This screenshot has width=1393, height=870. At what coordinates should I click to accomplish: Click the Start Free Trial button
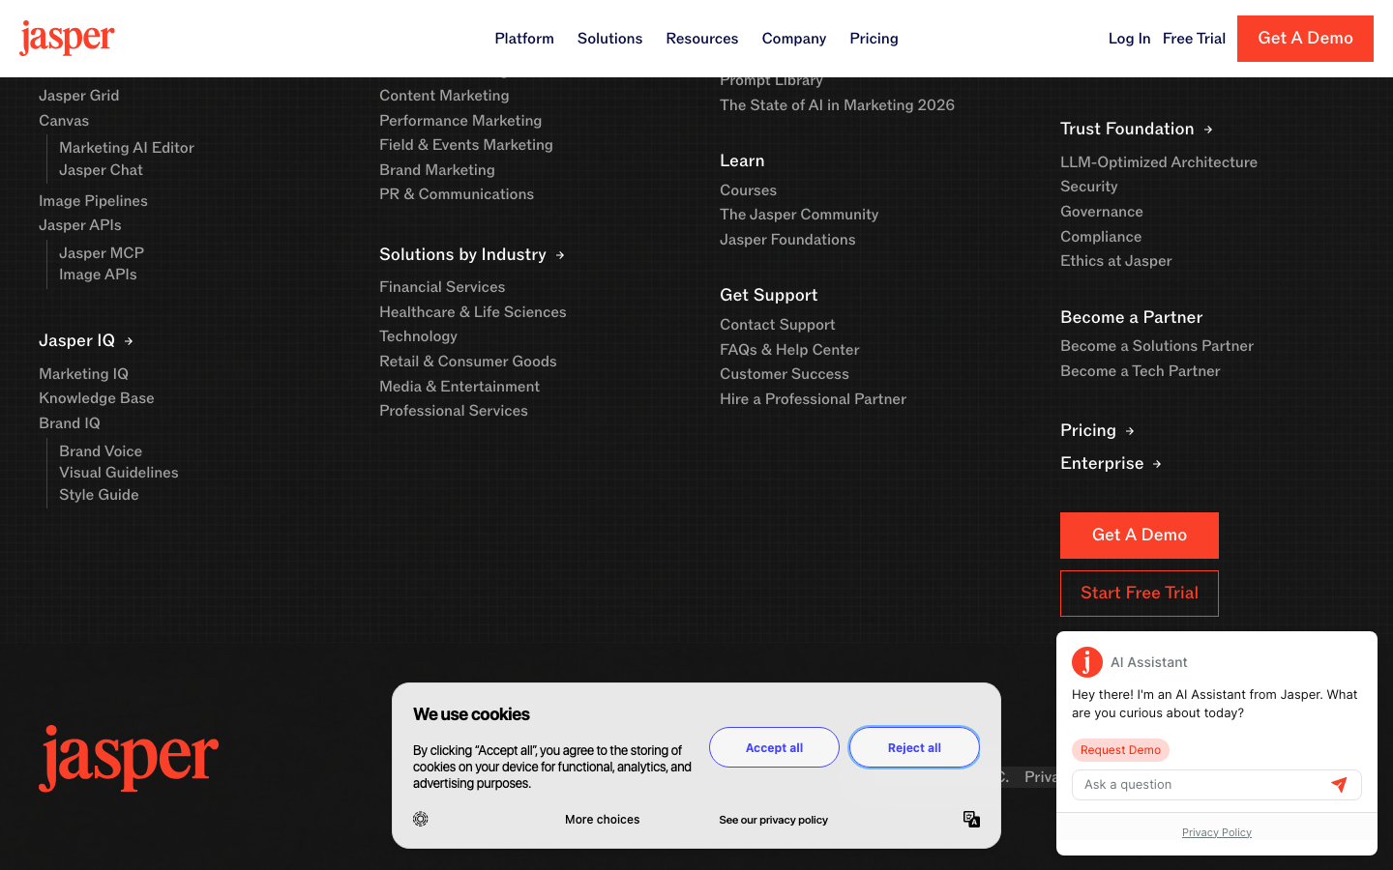(x=1140, y=594)
